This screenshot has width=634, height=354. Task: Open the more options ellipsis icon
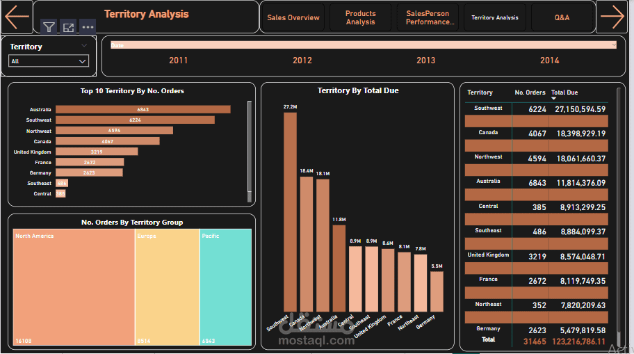(88, 27)
